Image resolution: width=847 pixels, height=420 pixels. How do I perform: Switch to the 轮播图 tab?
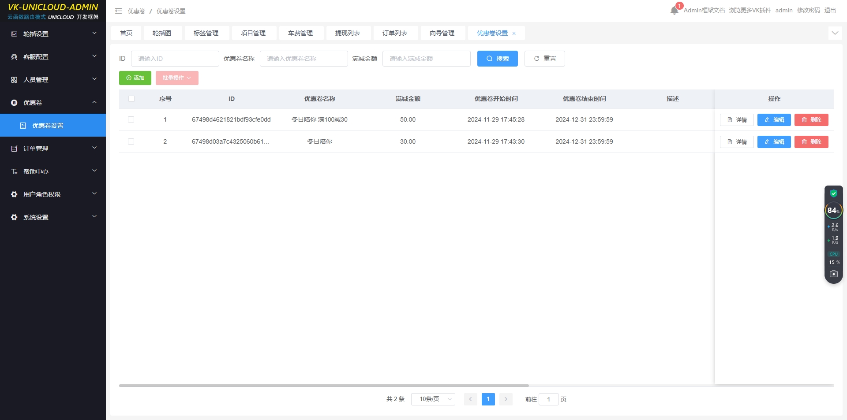[162, 33]
